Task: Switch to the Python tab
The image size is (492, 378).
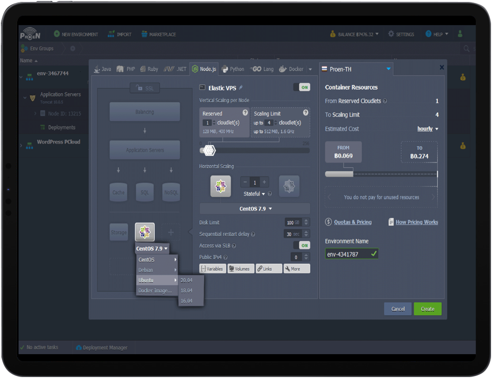Action: click(233, 69)
